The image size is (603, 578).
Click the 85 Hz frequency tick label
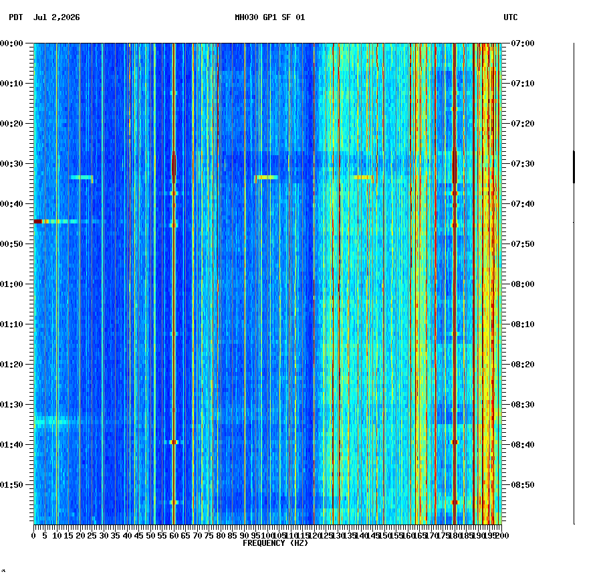pos(232,536)
